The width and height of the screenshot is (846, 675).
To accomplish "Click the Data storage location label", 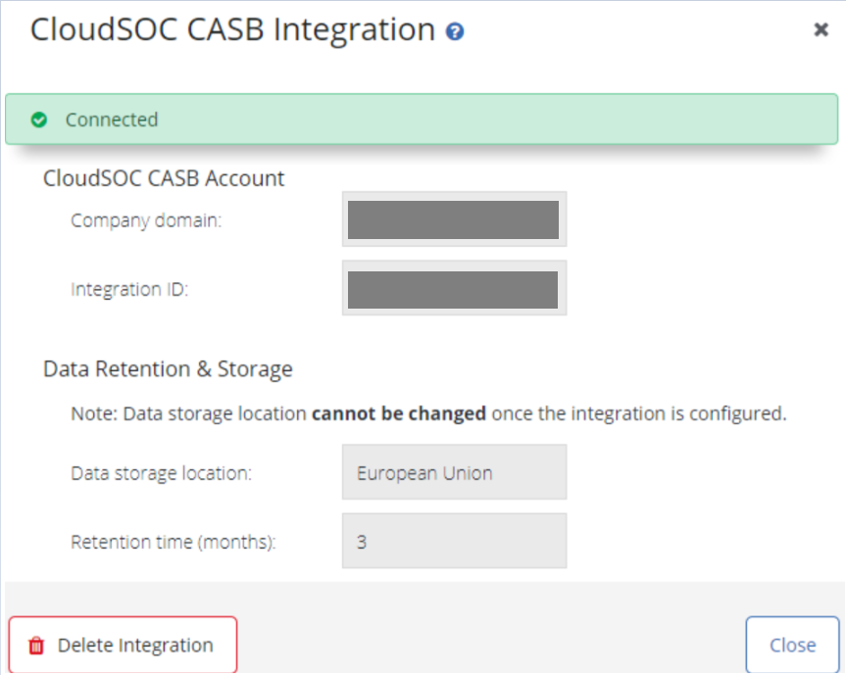I will pos(161,473).
